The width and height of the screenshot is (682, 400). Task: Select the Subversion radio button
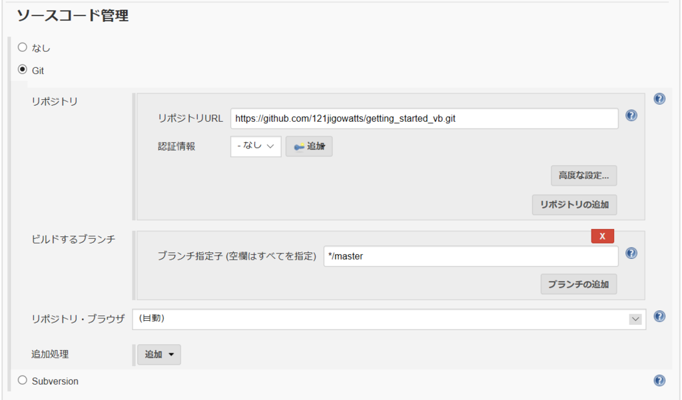(22, 380)
